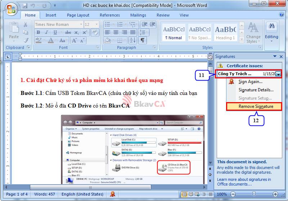This screenshot has height=201, width=288.
Task: Expand the signature entry dropdown arrow
Action: point(279,74)
